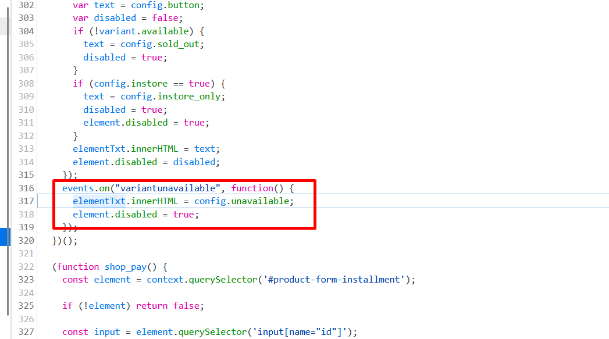Click "config.sold_out" on line 305

[160, 44]
